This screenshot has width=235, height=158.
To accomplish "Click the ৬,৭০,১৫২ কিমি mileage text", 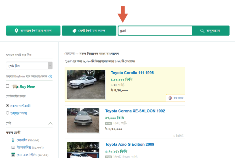I will point(116,151).
